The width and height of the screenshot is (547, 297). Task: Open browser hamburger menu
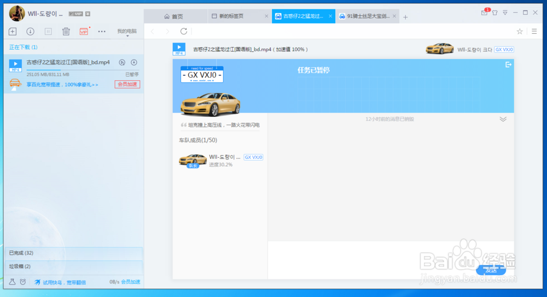pyautogui.click(x=534, y=31)
